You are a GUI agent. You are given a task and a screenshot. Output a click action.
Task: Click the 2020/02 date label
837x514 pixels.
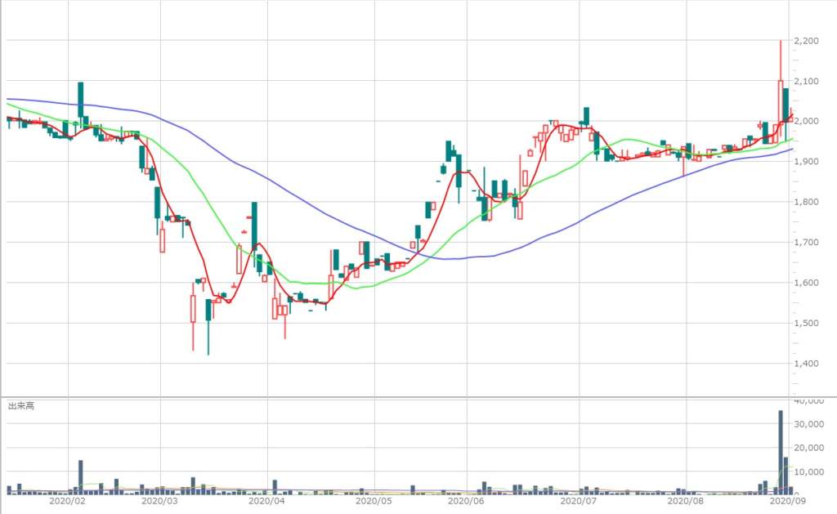[x=67, y=501]
